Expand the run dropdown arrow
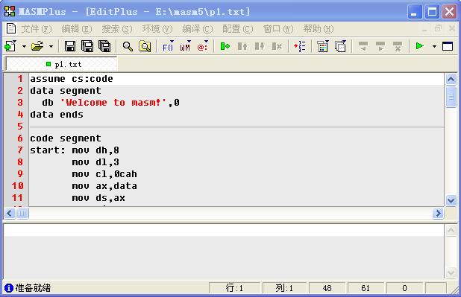The width and height of the screenshot is (461, 297). [434, 46]
